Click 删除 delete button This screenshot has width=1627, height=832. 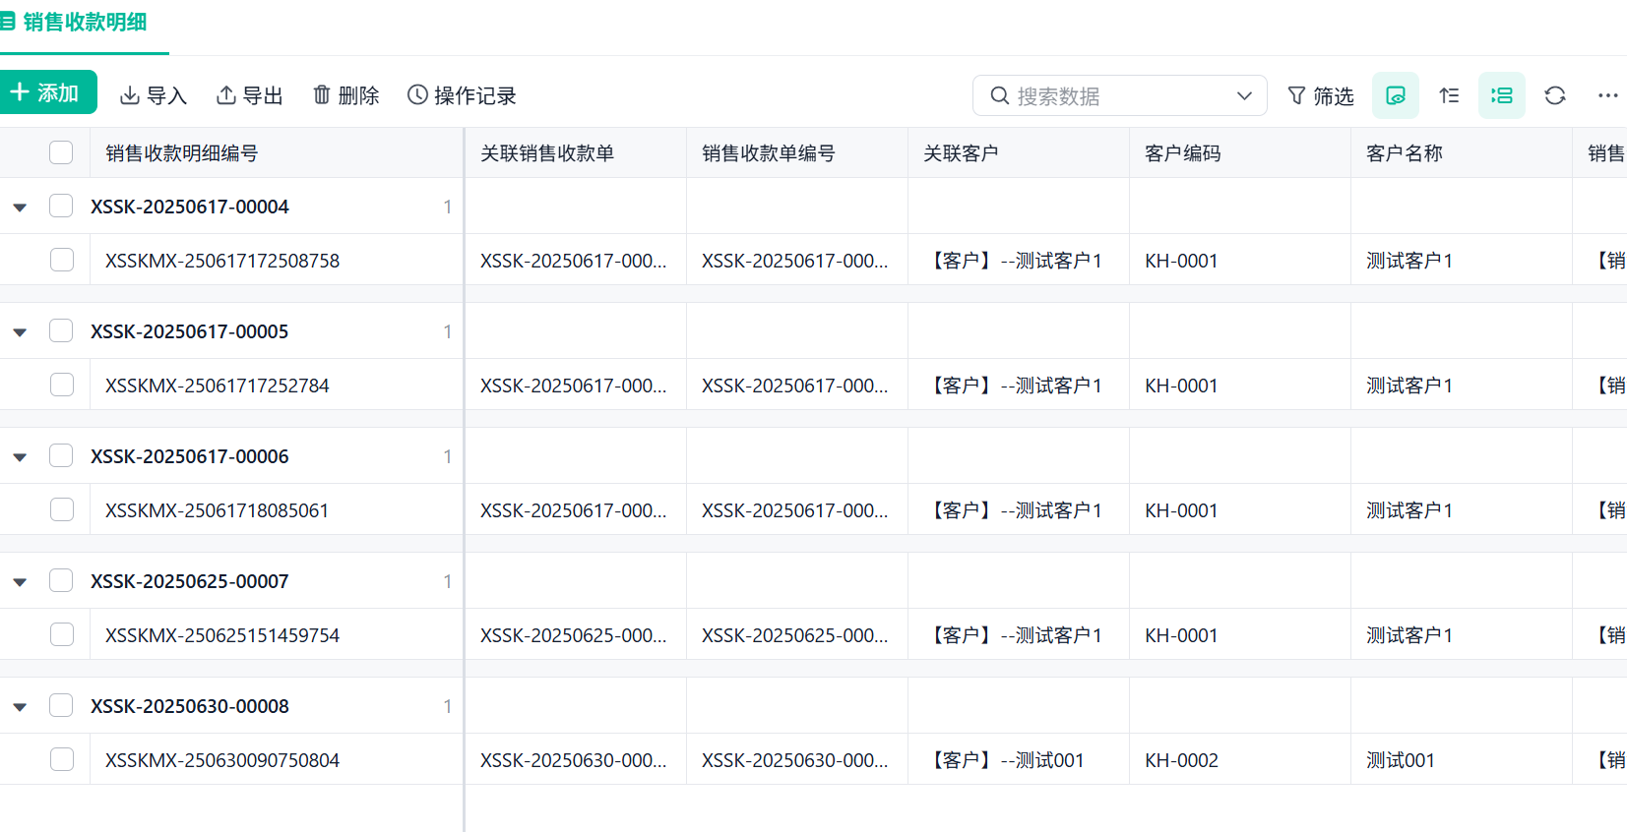tap(345, 95)
